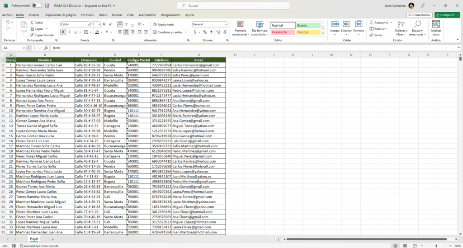Screen dimensions: 463x248
Task: Align text left
Action: point(120,32)
